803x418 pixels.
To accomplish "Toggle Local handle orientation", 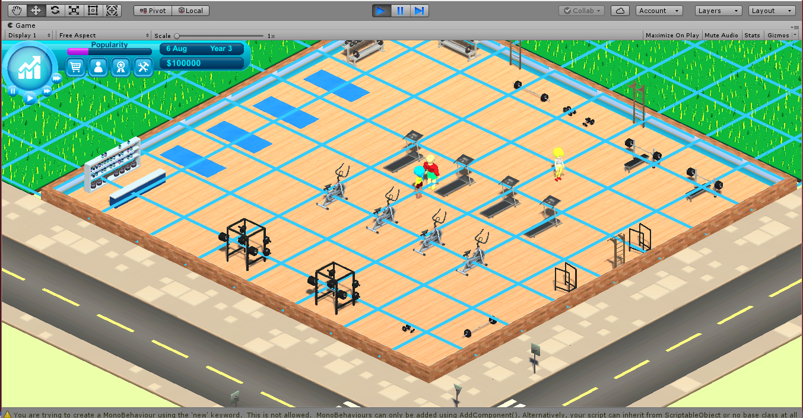I will click(x=190, y=10).
